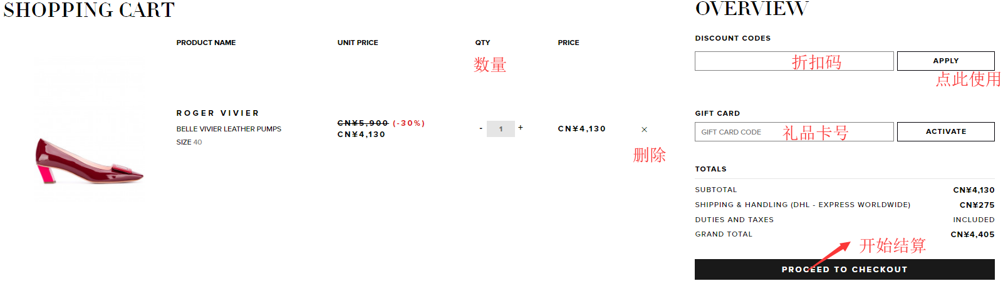The height and width of the screenshot is (286, 1008).
Task: Click the red -30% discount label
Action: pos(409,123)
